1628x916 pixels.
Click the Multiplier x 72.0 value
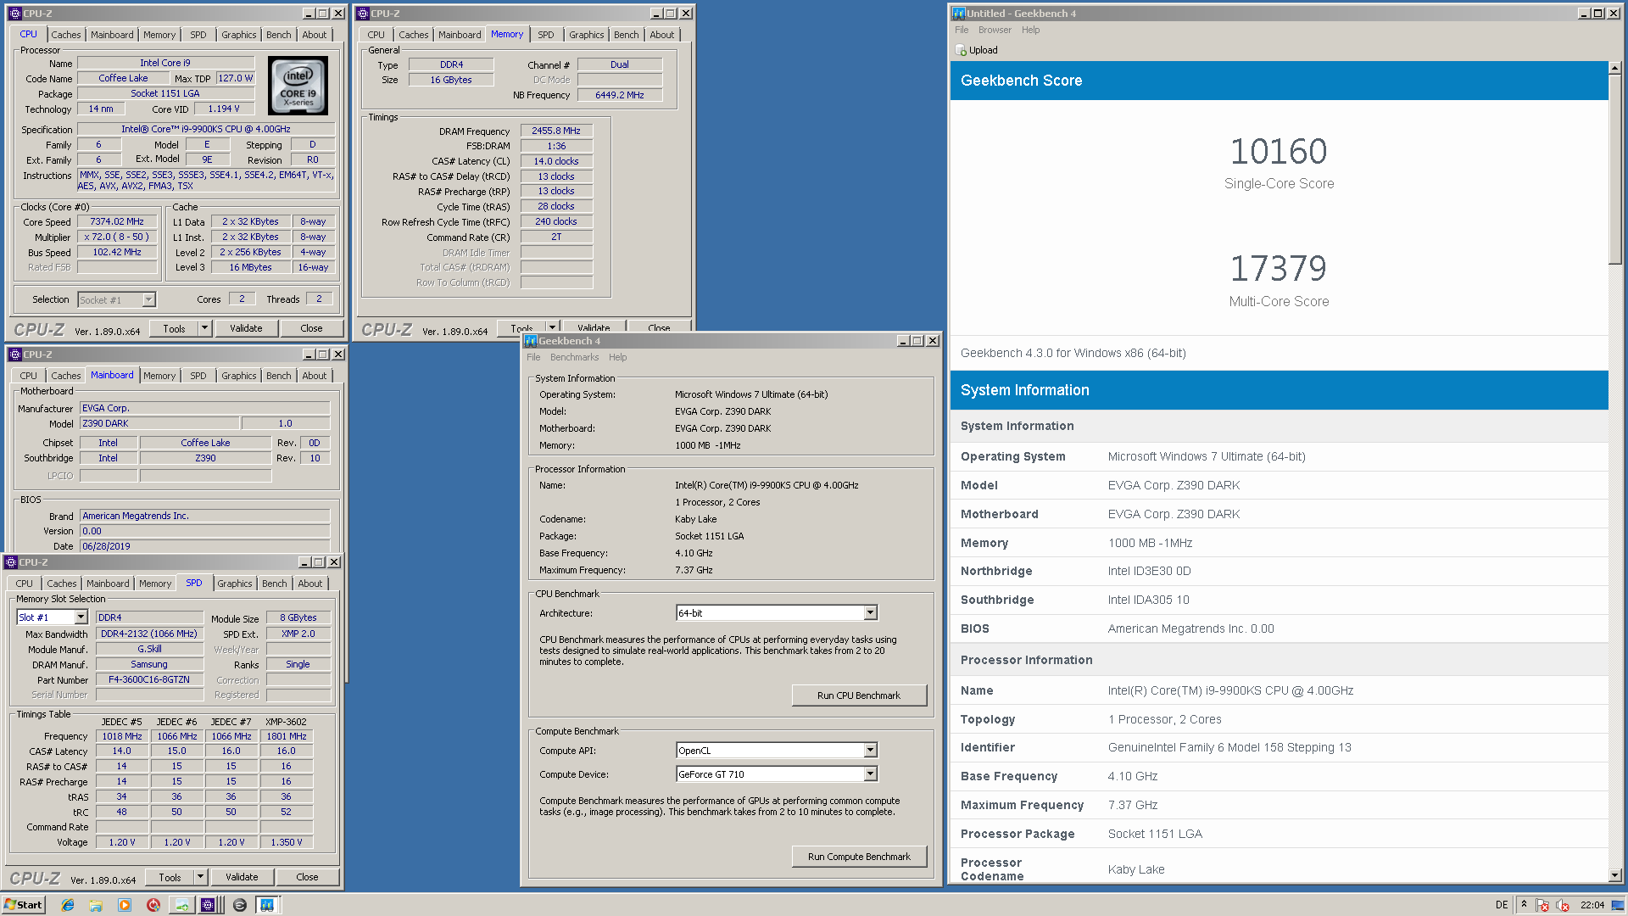point(117,237)
